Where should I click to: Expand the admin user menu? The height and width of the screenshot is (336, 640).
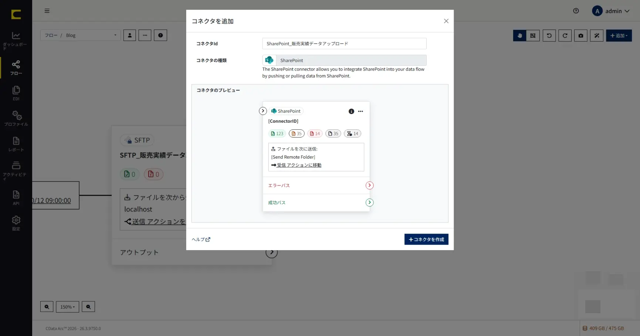tap(610, 11)
